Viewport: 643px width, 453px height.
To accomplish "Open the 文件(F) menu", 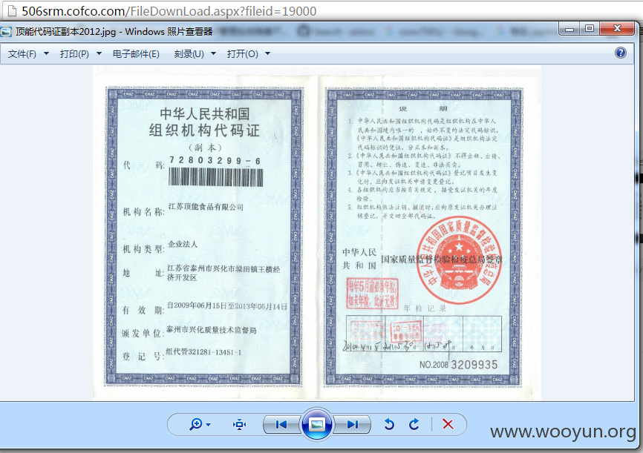I will click(22, 53).
